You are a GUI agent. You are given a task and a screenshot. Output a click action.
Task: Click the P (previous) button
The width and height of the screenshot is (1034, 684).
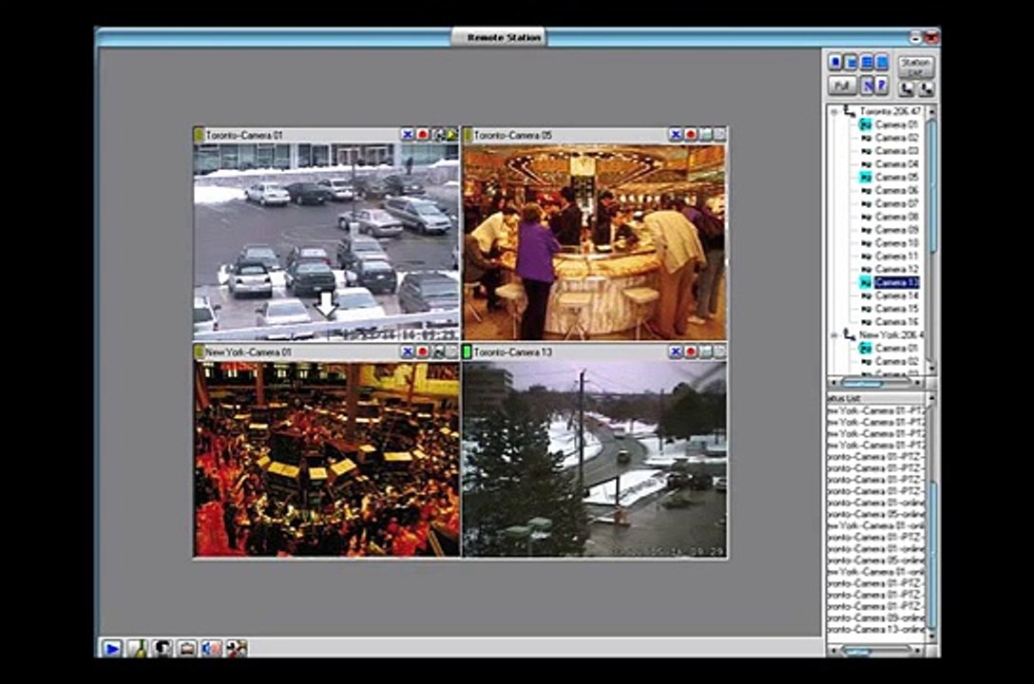click(882, 85)
